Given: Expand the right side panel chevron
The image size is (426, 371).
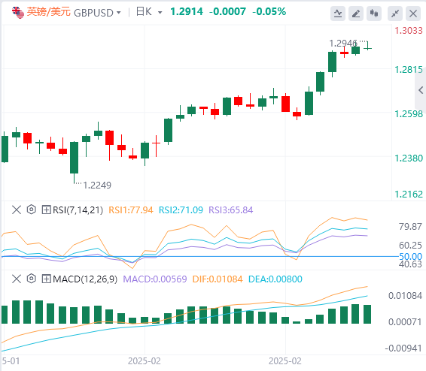Looking at the screenshot, I should click(x=421, y=90).
